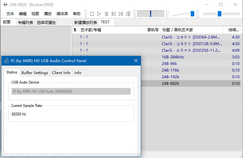The height and width of the screenshot is (158, 243).
Task: Skip to the next track
Action: 121,14
